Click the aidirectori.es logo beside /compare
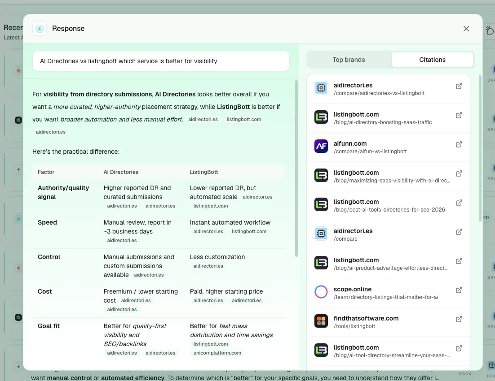This screenshot has width=495, height=381. tap(321, 234)
